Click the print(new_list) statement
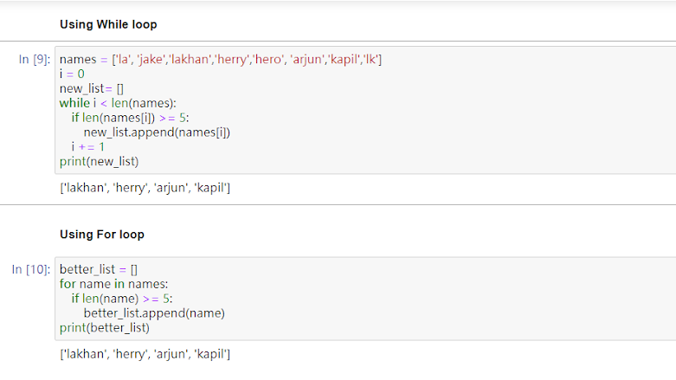676x380 pixels. click(x=99, y=162)
